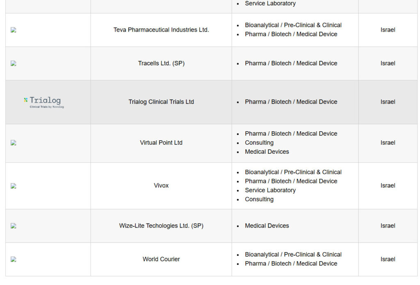This screenshot has width=420, height=285.
Task: Open the Virtual Point Ltd entry
Action: pyautogui.click(x=161, y=143)
